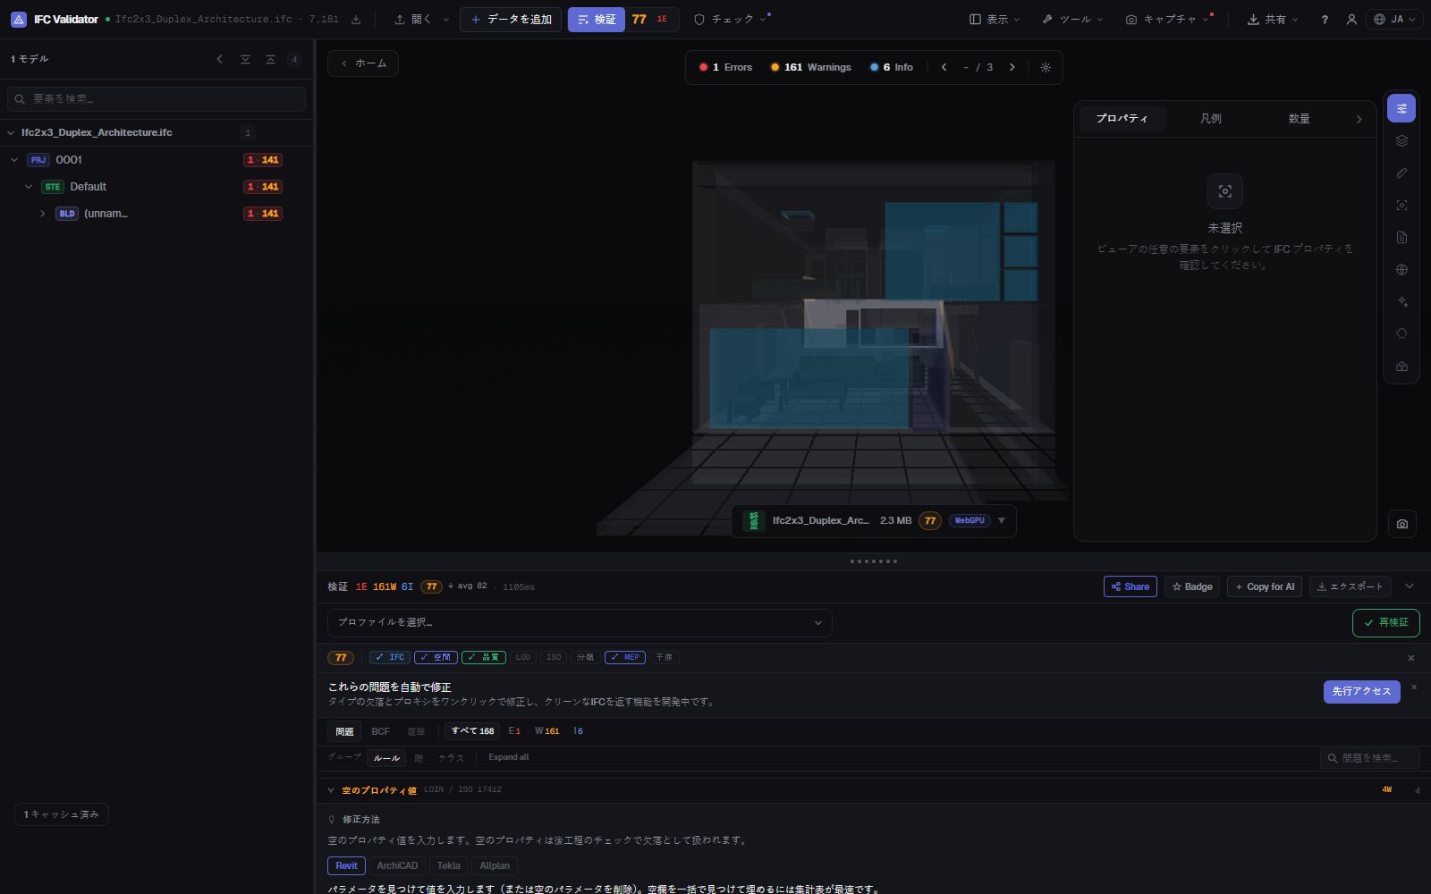Activate the focus selection icon in right sidebar
The image size is (1431, 894).
tap(1401, 206)
